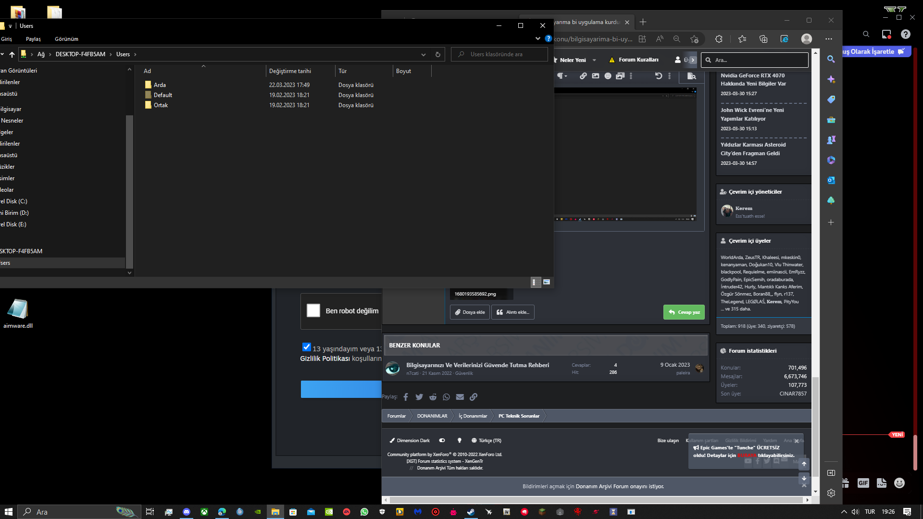Image resolution: width=923 pixels, height=519 pixels.
Task: Open Edge collections icon
Action: pyautogui.click(x=763, y=39)
